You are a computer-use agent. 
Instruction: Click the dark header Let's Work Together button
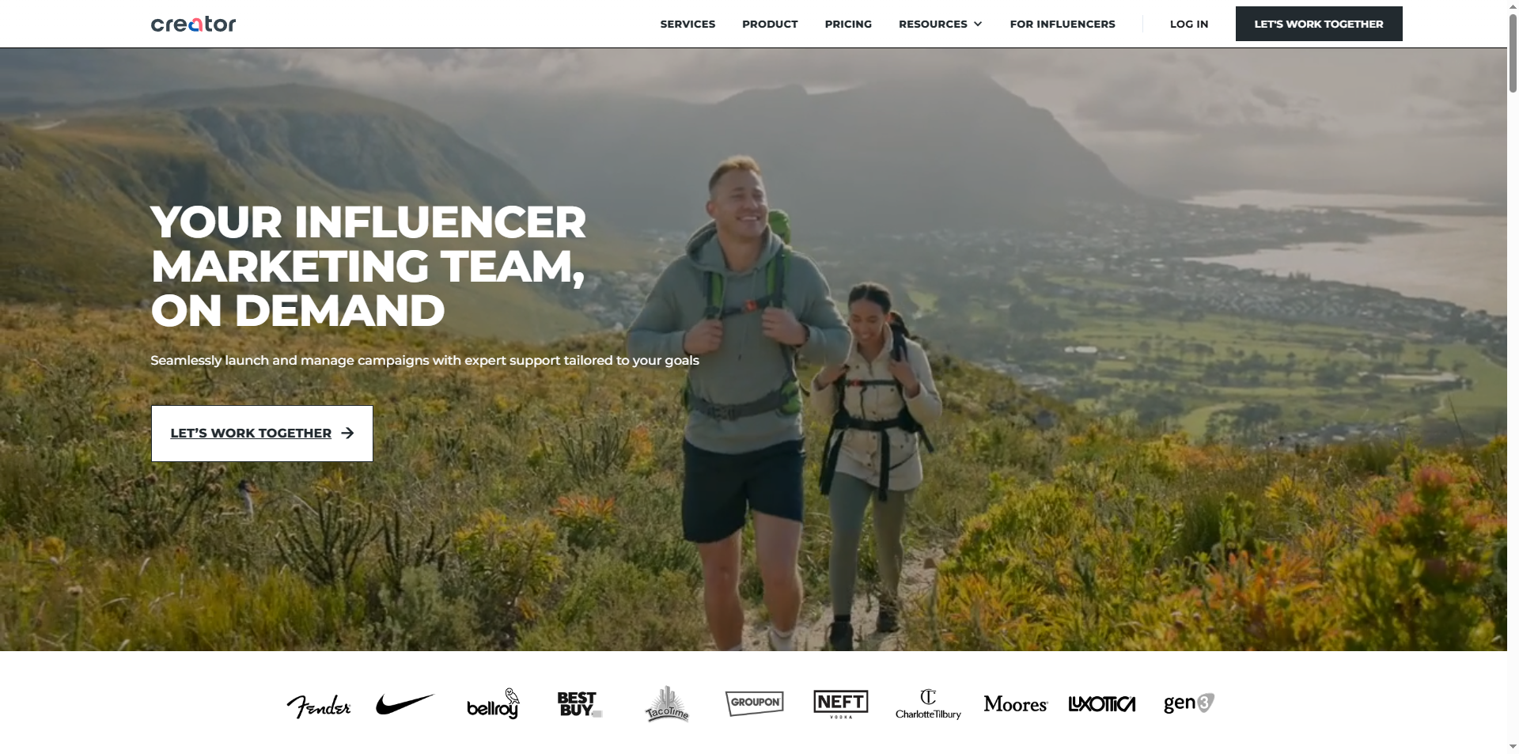pyautogui.click(x=1319, y=24)
